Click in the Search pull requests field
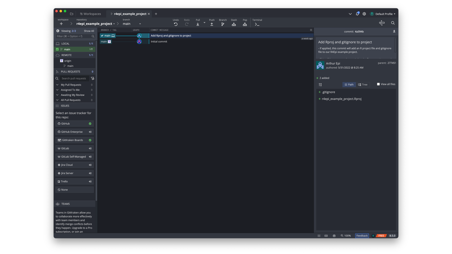 click(75, 78)
